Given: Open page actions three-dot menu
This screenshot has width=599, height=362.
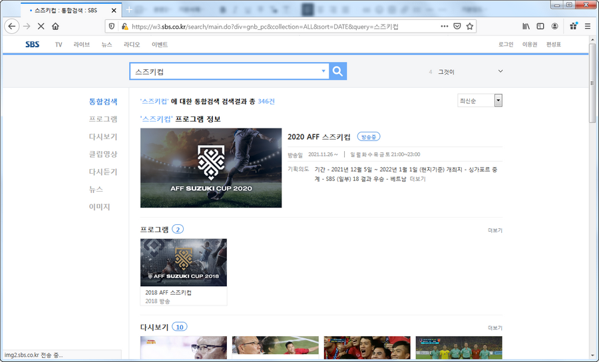Looking at the screenshot, I should pos(445,27).
